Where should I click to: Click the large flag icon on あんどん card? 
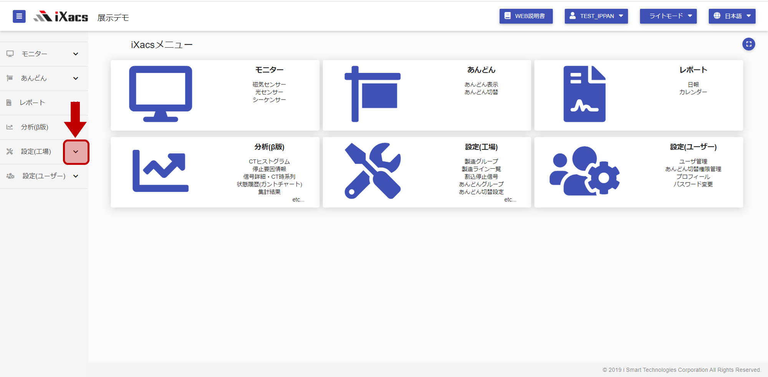tap(372, 94)
